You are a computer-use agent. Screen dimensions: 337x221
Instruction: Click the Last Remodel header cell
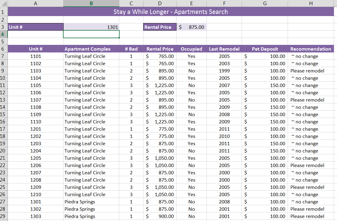(224, 49)
